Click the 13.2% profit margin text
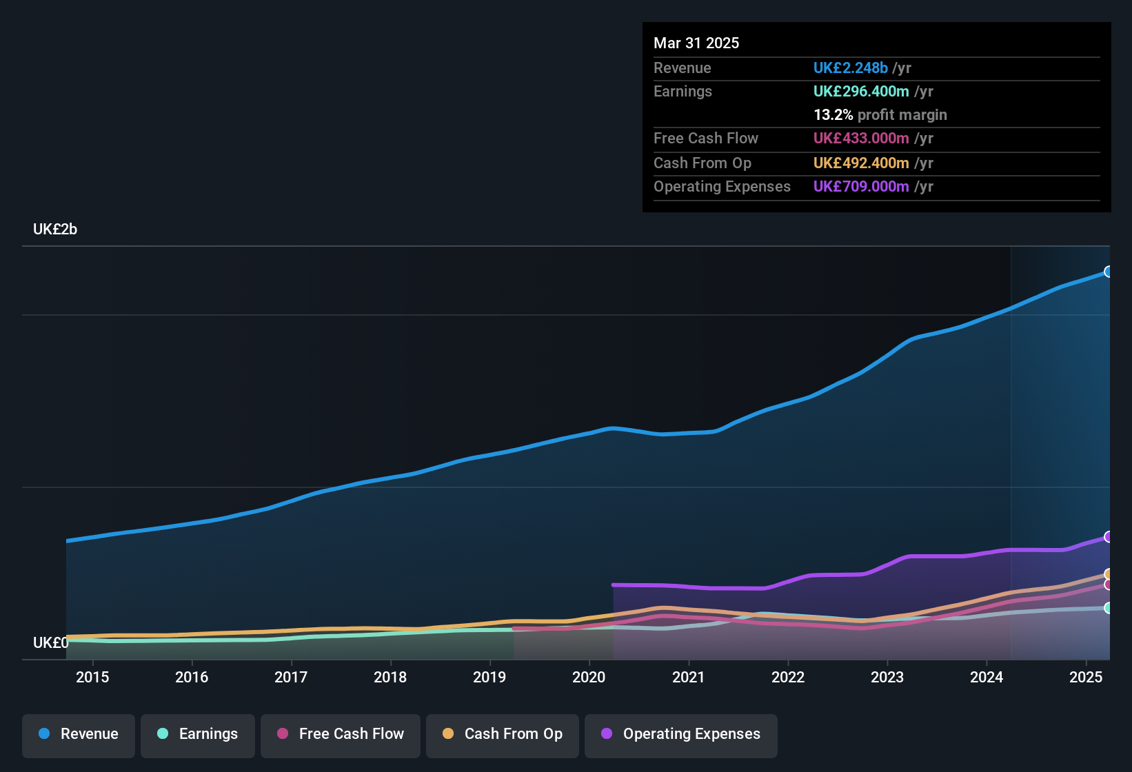 880,115
